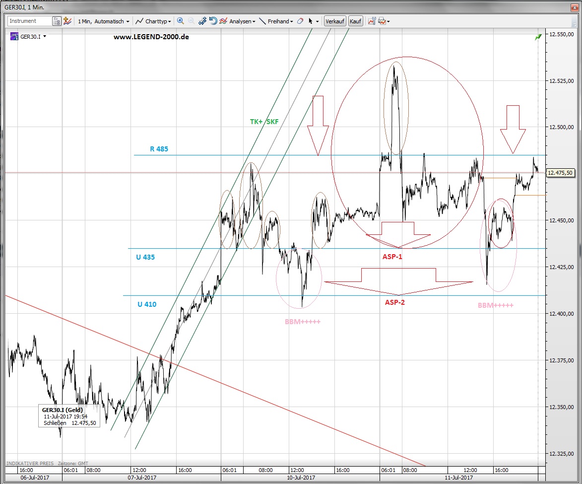Open the Freihand drawing menu
Screen dimensions: 582x484
coord(276,21)
